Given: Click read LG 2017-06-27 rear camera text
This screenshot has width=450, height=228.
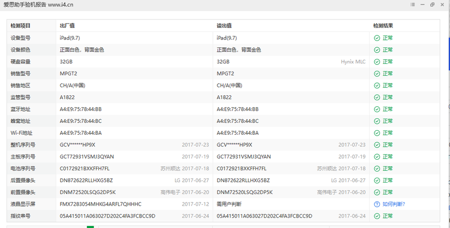Looking at the screenshot, I should 348,181.
